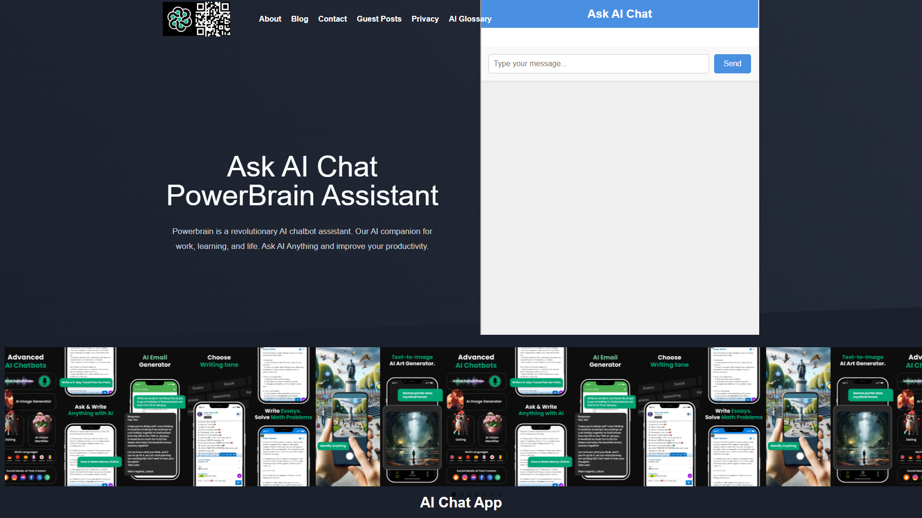The height and width of the screenshot is (518, 922).
Task: Go to the Blog page
Action: (300, 19)
